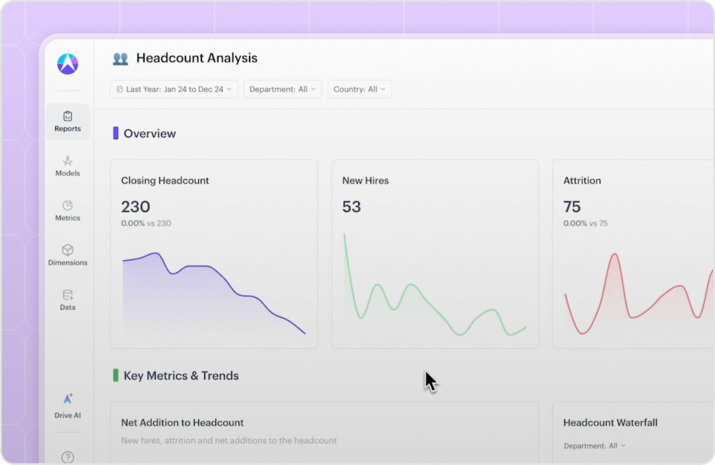Open the Net Addition to Headcount panel
Viewport: 715px width, 465px height.
point(324,433)
